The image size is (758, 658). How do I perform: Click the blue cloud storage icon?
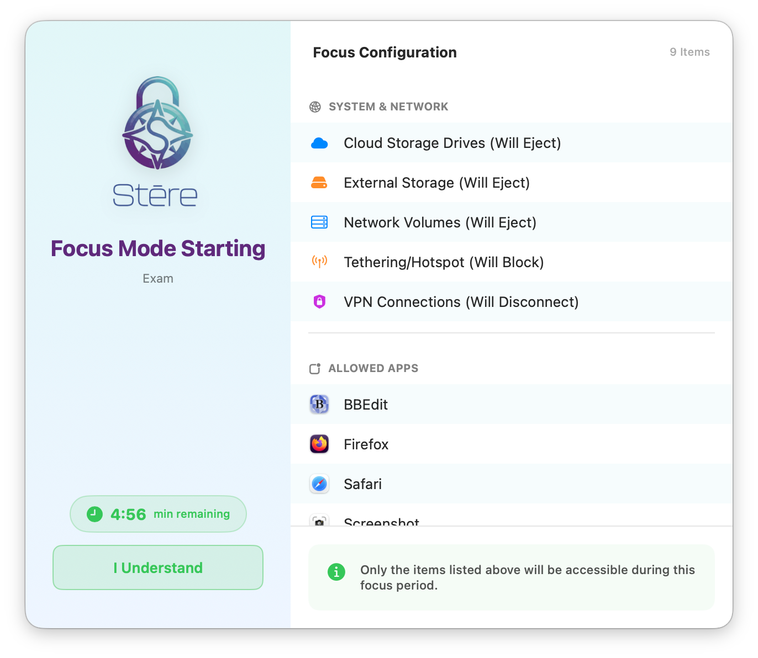pyautogui.click(x=319, y=144)
